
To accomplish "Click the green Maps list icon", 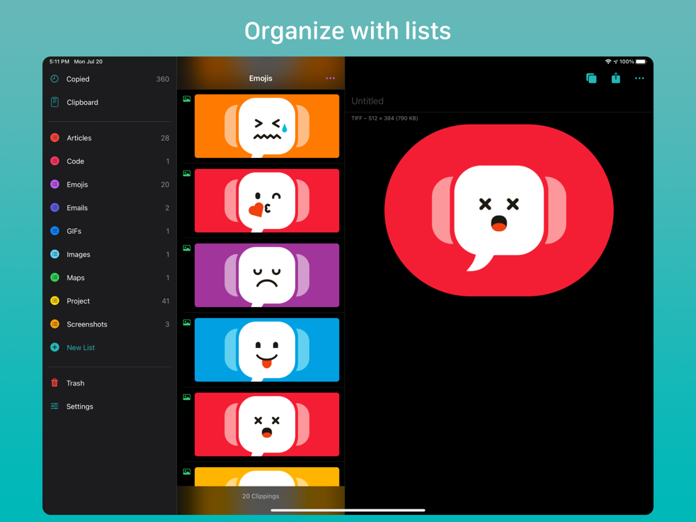I will tap(54, 278).
